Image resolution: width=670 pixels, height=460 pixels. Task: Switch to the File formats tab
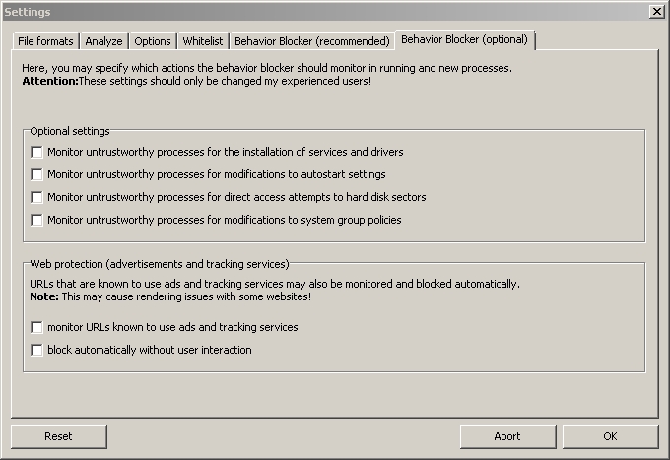point(46,41)
